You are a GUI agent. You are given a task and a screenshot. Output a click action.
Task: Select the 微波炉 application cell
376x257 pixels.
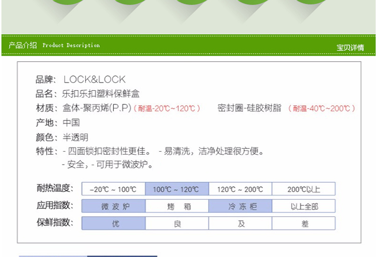[113, 206]
